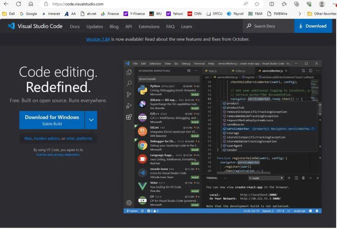Go back using the browser back arrow
Image resolution: width=337 pixels, height=229 pixels.
(6, 4)
